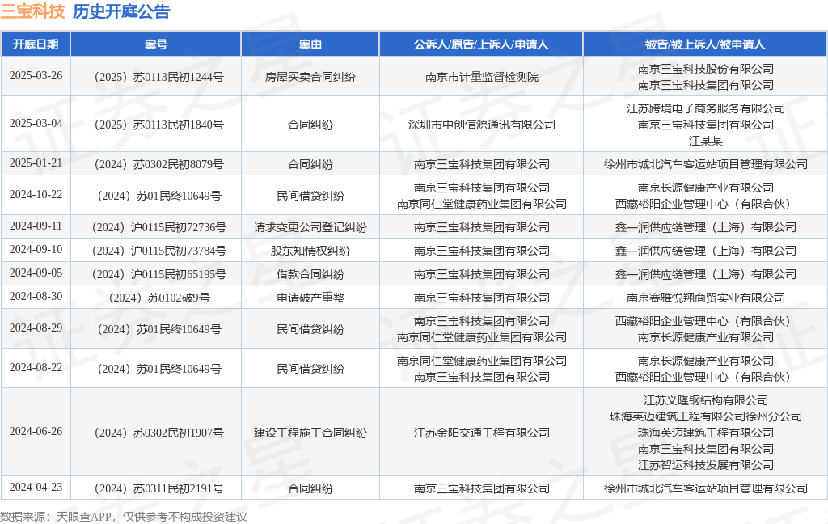Click case number '(2024)苏0311民初2191号'
828x524 pixels.
tap(158, 488)
